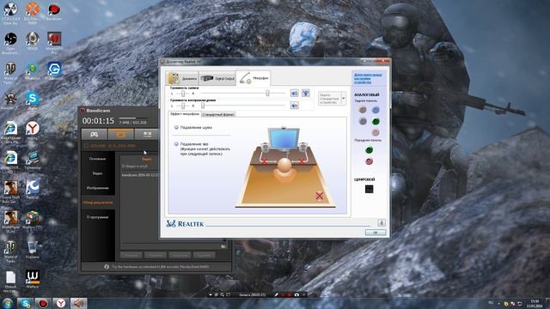Confirm with the OK button in Realtek
Screen dimensions: 550x309
375,233
